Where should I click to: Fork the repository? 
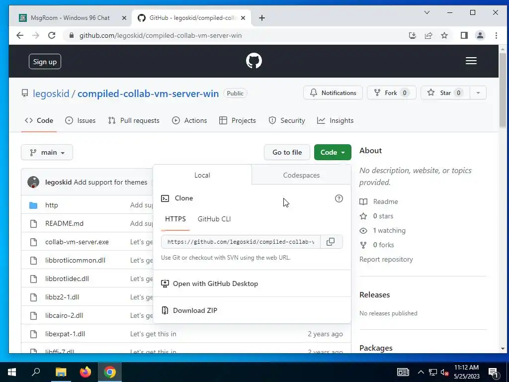pos(391,93)
